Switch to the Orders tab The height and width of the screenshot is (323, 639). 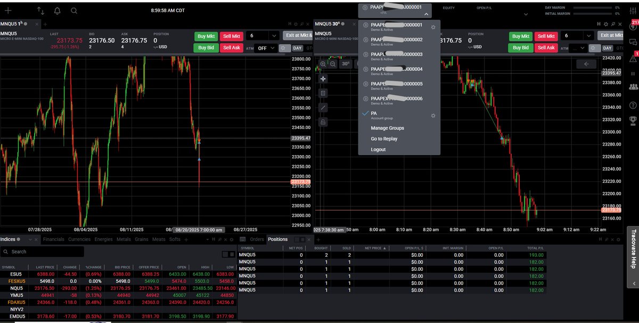point(257,239)
